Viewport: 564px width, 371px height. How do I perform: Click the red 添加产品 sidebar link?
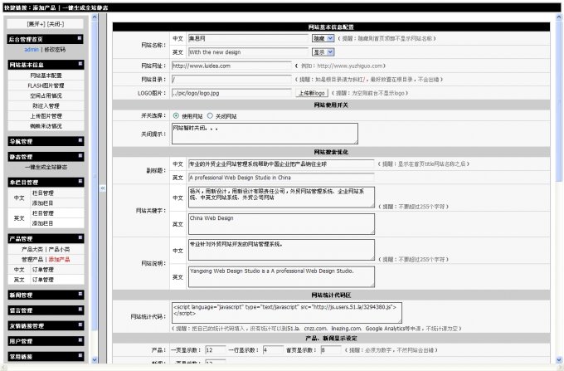click(60, 259)
